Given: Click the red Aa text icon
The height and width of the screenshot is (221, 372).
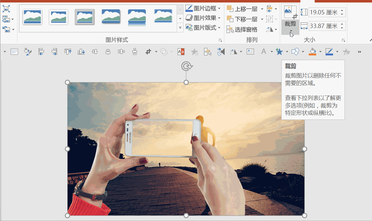Looking at the screenshot, I should tap(181, 52).
